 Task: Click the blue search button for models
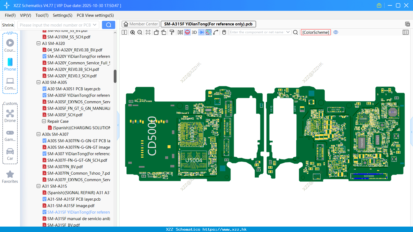pyautogui.click(x=108, y=25)
